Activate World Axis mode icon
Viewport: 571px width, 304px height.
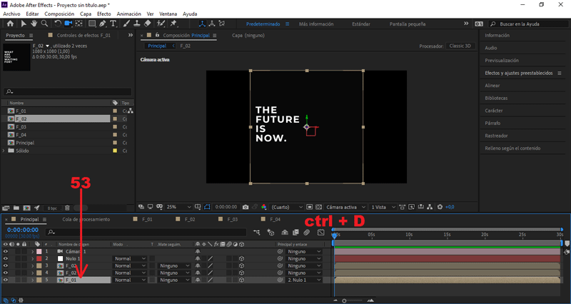point(212,24)
